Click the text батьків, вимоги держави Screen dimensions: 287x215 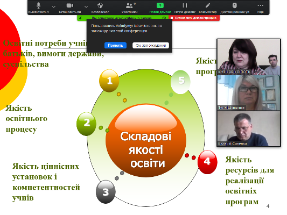pos(53,54)
